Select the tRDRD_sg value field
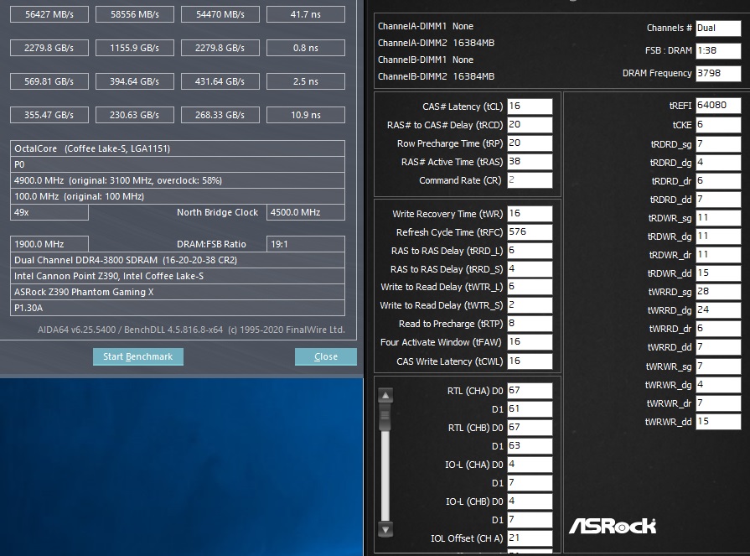 (718, 144)
